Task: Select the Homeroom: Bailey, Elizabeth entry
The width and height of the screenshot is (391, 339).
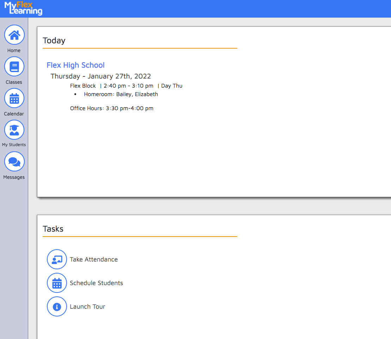Action: point(121,94)
